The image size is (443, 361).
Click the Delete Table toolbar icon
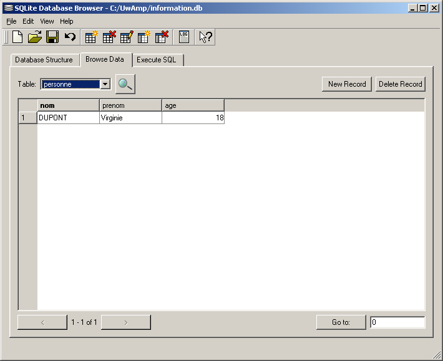(109, 37)
